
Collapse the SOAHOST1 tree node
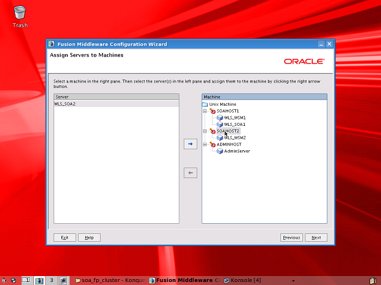[x=205, y=111]
